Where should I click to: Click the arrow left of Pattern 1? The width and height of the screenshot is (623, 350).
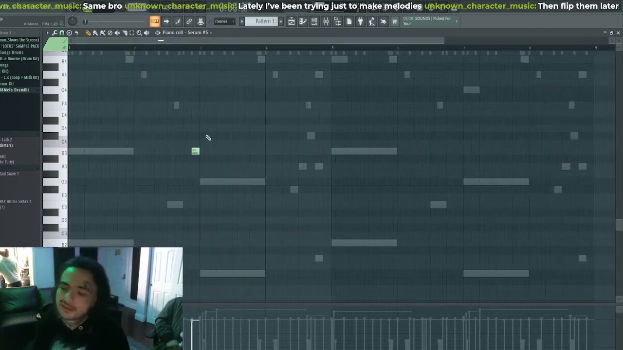click(x=242, y=21)
